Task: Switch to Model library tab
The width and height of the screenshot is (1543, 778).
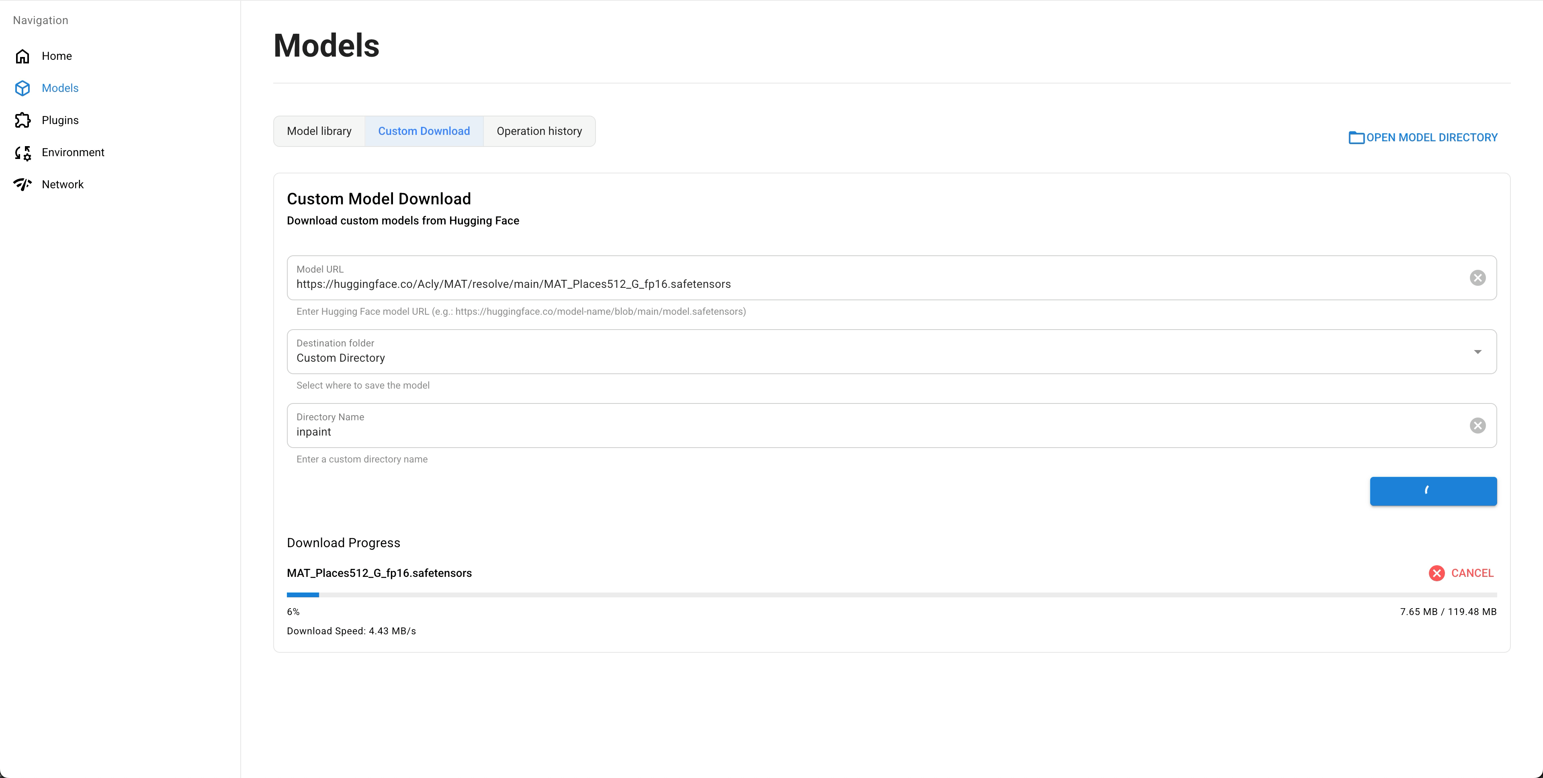Action: 319,131
